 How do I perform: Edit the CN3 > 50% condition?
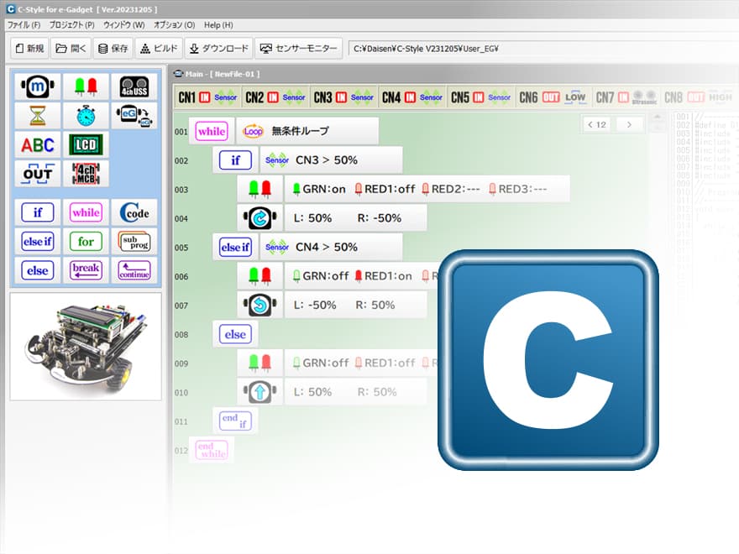(332, 160)
